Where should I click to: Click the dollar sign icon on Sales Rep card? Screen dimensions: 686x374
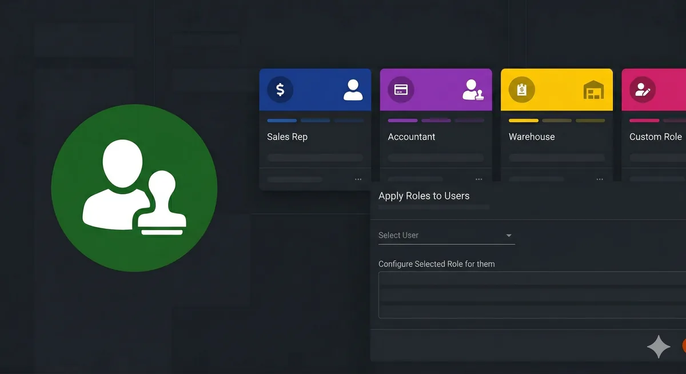coord(280,90)
